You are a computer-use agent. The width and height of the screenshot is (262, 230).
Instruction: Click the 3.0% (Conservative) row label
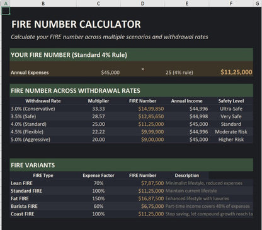[33, 109]
